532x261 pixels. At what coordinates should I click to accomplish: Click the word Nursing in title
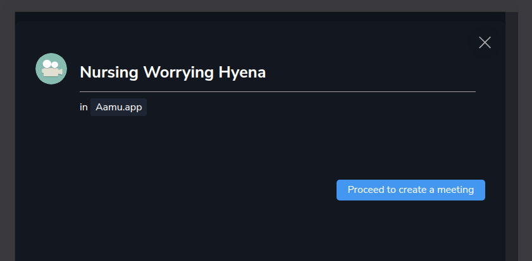tap(109, 72)
